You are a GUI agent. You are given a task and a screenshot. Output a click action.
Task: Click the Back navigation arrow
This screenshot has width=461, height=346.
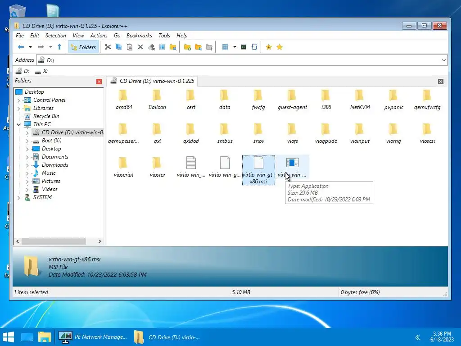click(21, 47)
